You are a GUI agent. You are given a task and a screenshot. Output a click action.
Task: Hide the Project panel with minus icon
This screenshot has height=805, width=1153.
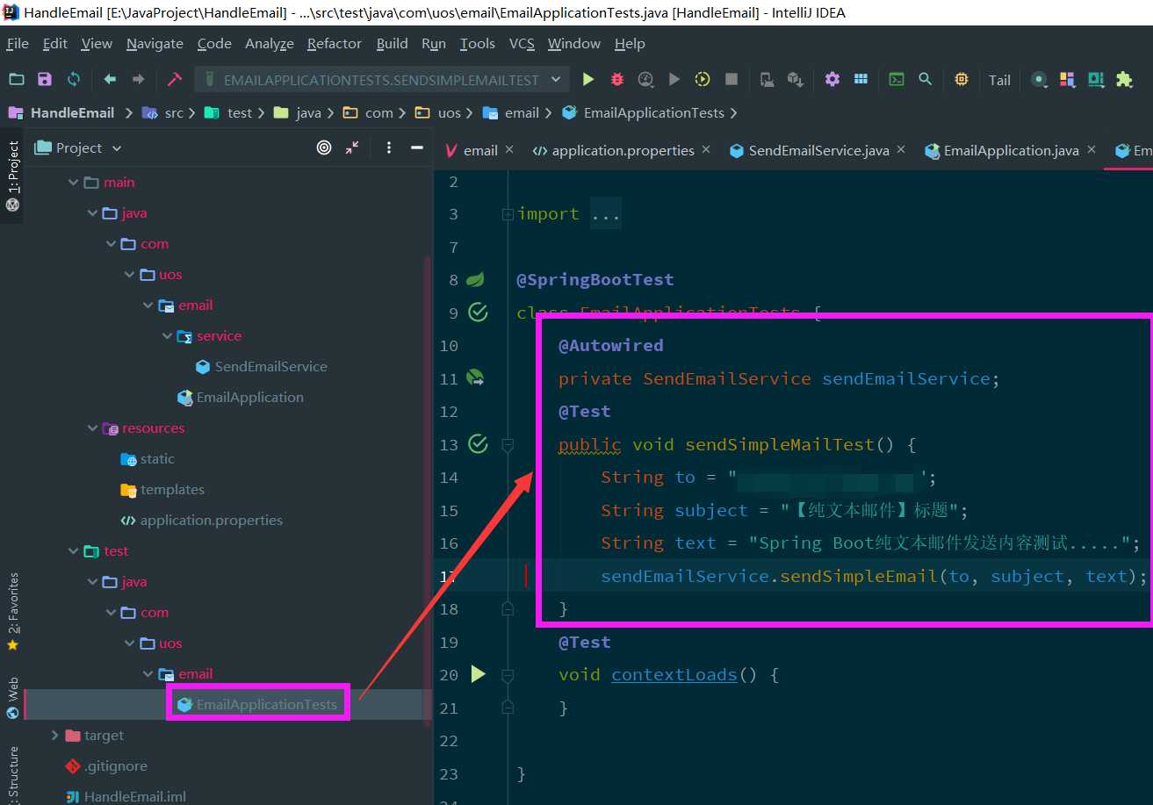(x=417, y=147)
